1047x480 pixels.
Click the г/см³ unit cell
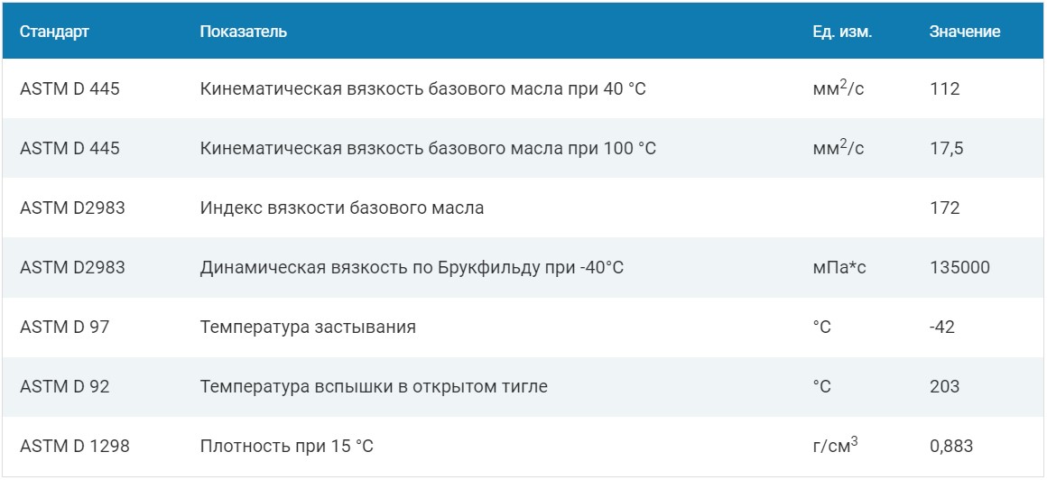point(835,446)
